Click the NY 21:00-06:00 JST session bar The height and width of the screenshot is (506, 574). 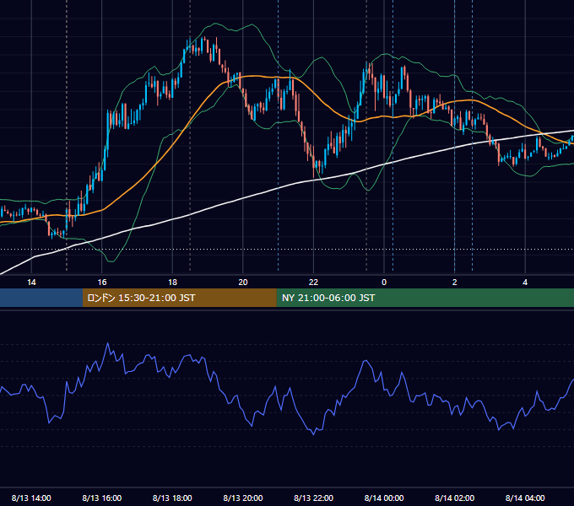[x=425, y=298]
